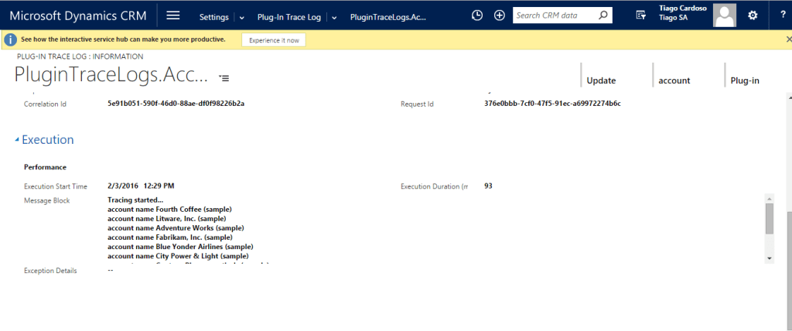Image resolution: width=792 pixels, height=331 pixels.
Task: Click the Performance subsection label
Action: 45,167
